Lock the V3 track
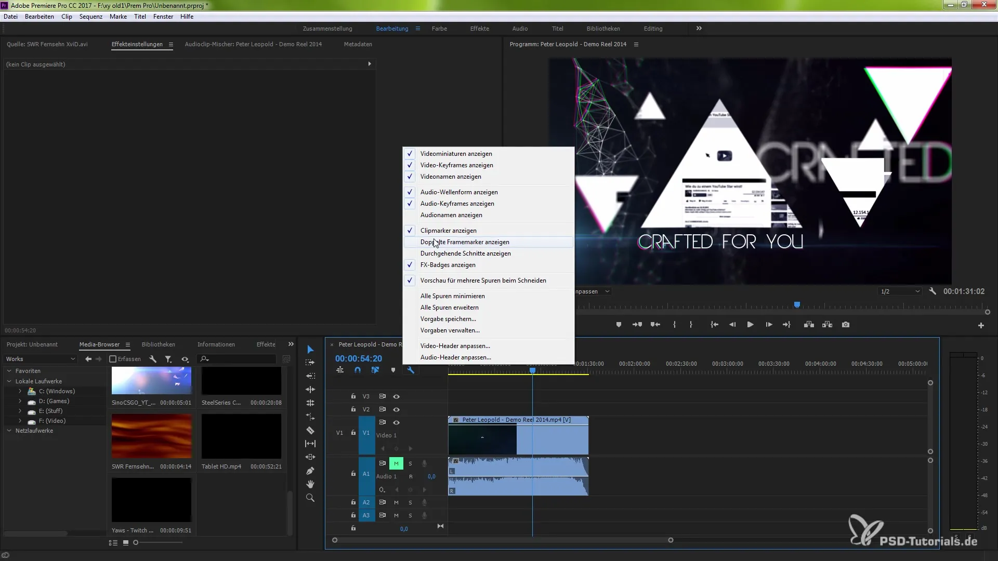This screenshot has height=561, width=998. pyautogui.click(x=353, y=396)
